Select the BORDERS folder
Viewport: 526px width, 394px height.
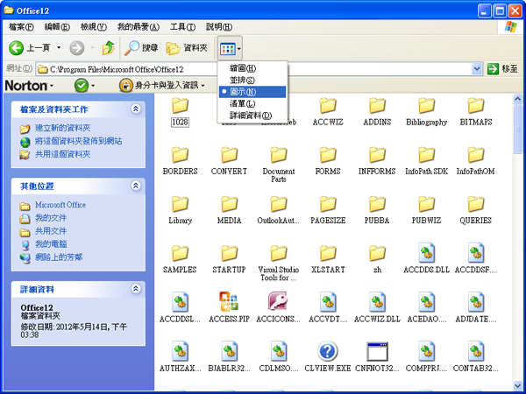180,161
